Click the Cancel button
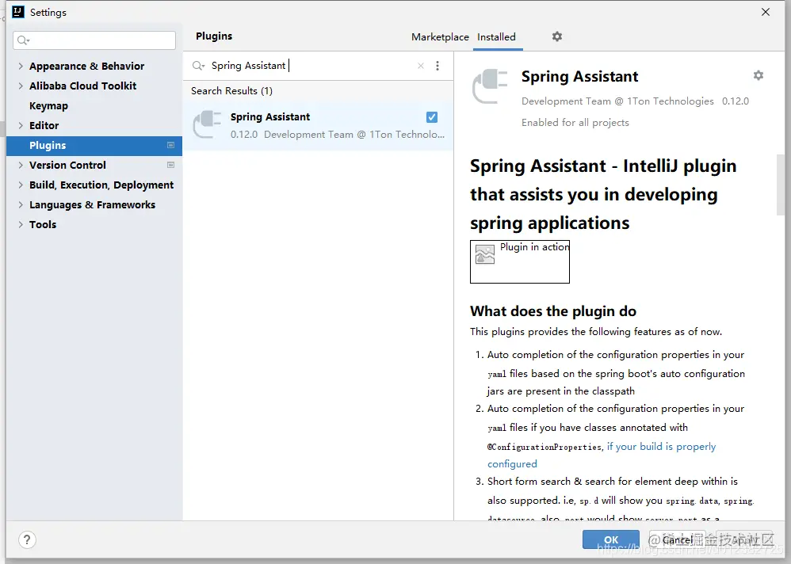Image resolution: width=791 pixels, height=564 pixels. coord(678,539)
